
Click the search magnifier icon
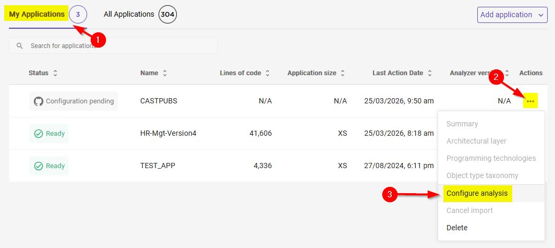pyautogui.click(x=20, y=46)
